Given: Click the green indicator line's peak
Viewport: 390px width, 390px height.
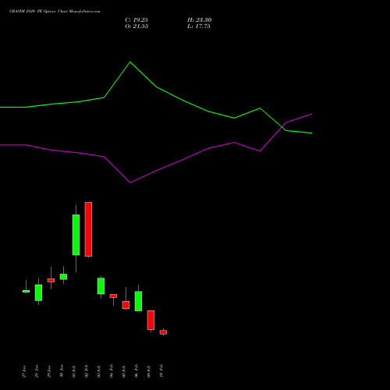Looking at the screenshot, I should (x=130, y=62).
